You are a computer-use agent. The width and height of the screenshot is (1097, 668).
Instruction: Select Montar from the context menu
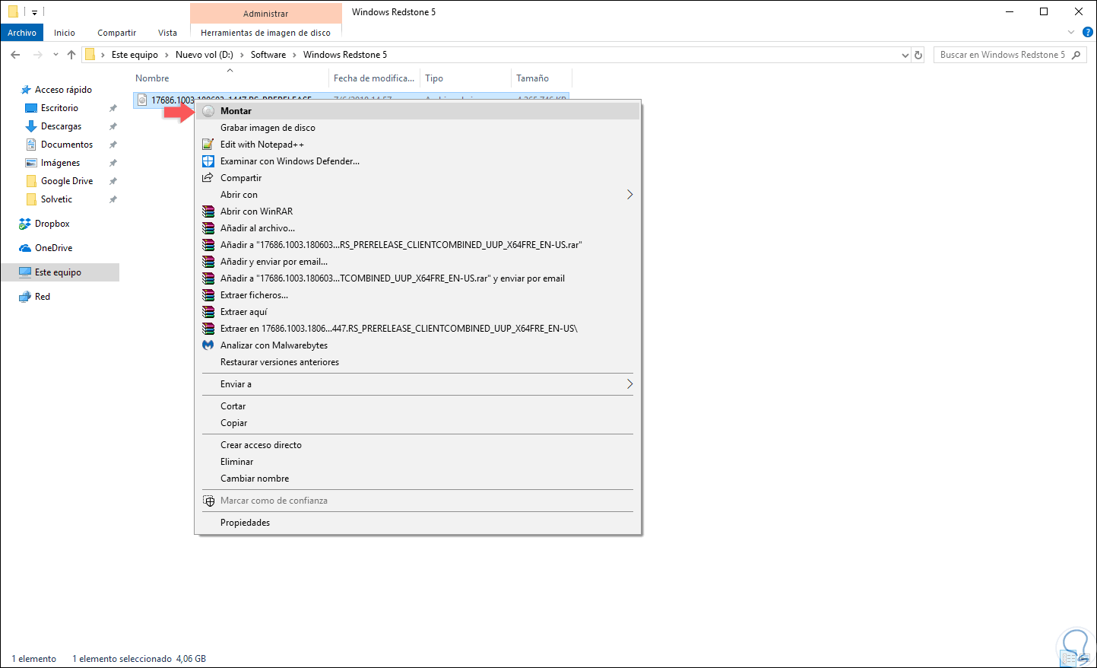(x=418, y=111)
